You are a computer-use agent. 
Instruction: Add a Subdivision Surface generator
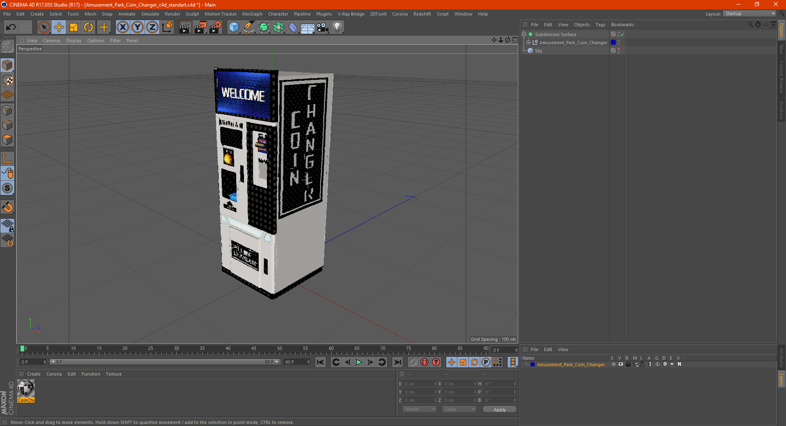[x=264, y=27]
